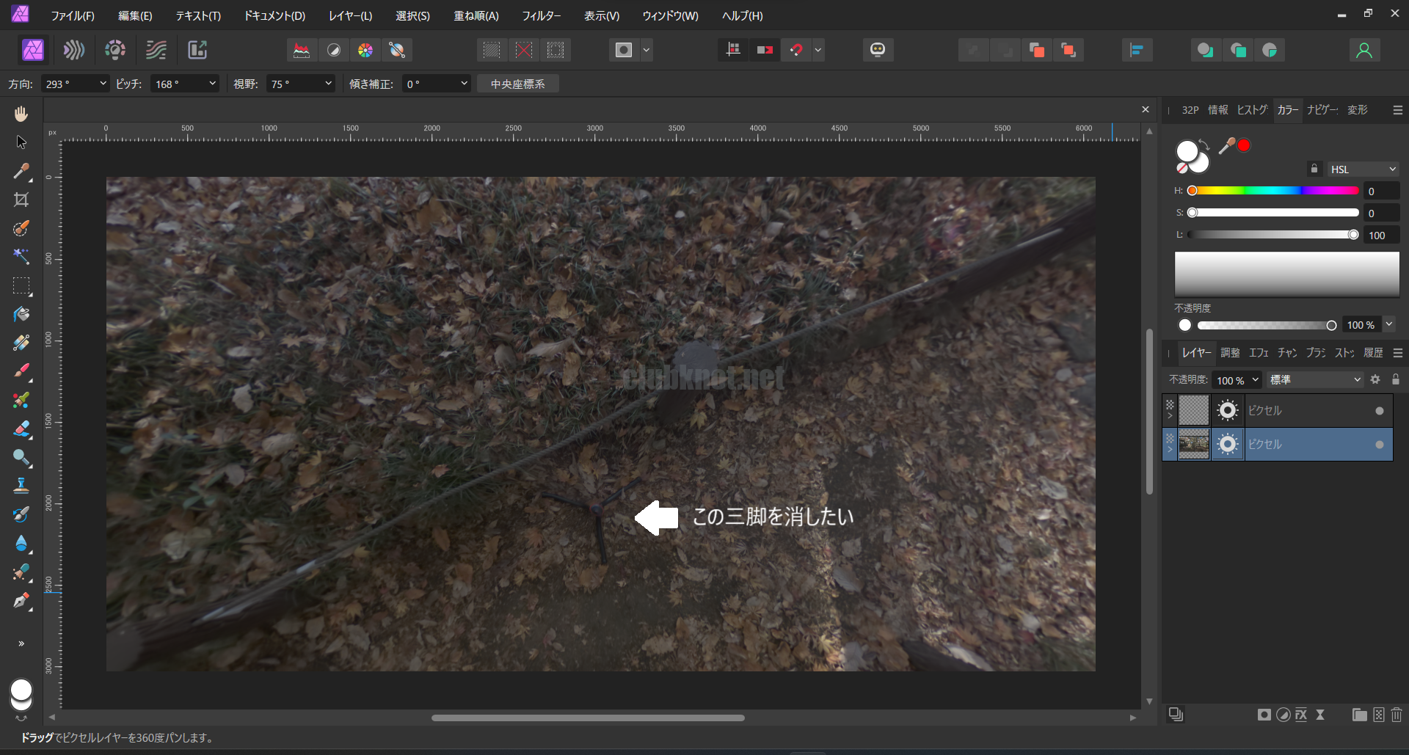Open the HSL color model dropdown

pos(1363,169)
